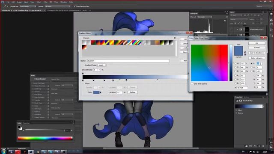Click the Eyedropper tool preset icon
The width and height of the screenshot is (274, 154).
tap(5, 6)
